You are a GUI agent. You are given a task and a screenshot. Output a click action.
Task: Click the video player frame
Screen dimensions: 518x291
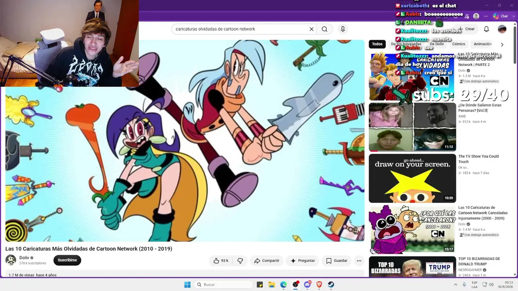pos(185,141)
